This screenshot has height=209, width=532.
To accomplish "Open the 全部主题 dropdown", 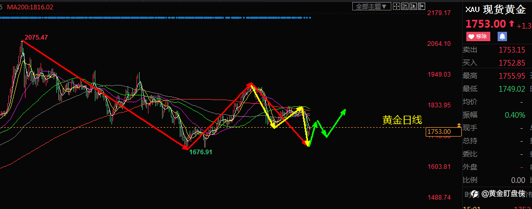I will (x=372, y=6).
